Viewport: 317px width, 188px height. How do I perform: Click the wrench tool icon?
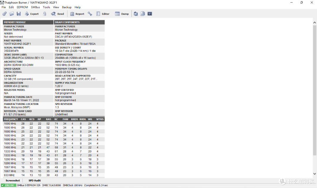pos(90,14)
